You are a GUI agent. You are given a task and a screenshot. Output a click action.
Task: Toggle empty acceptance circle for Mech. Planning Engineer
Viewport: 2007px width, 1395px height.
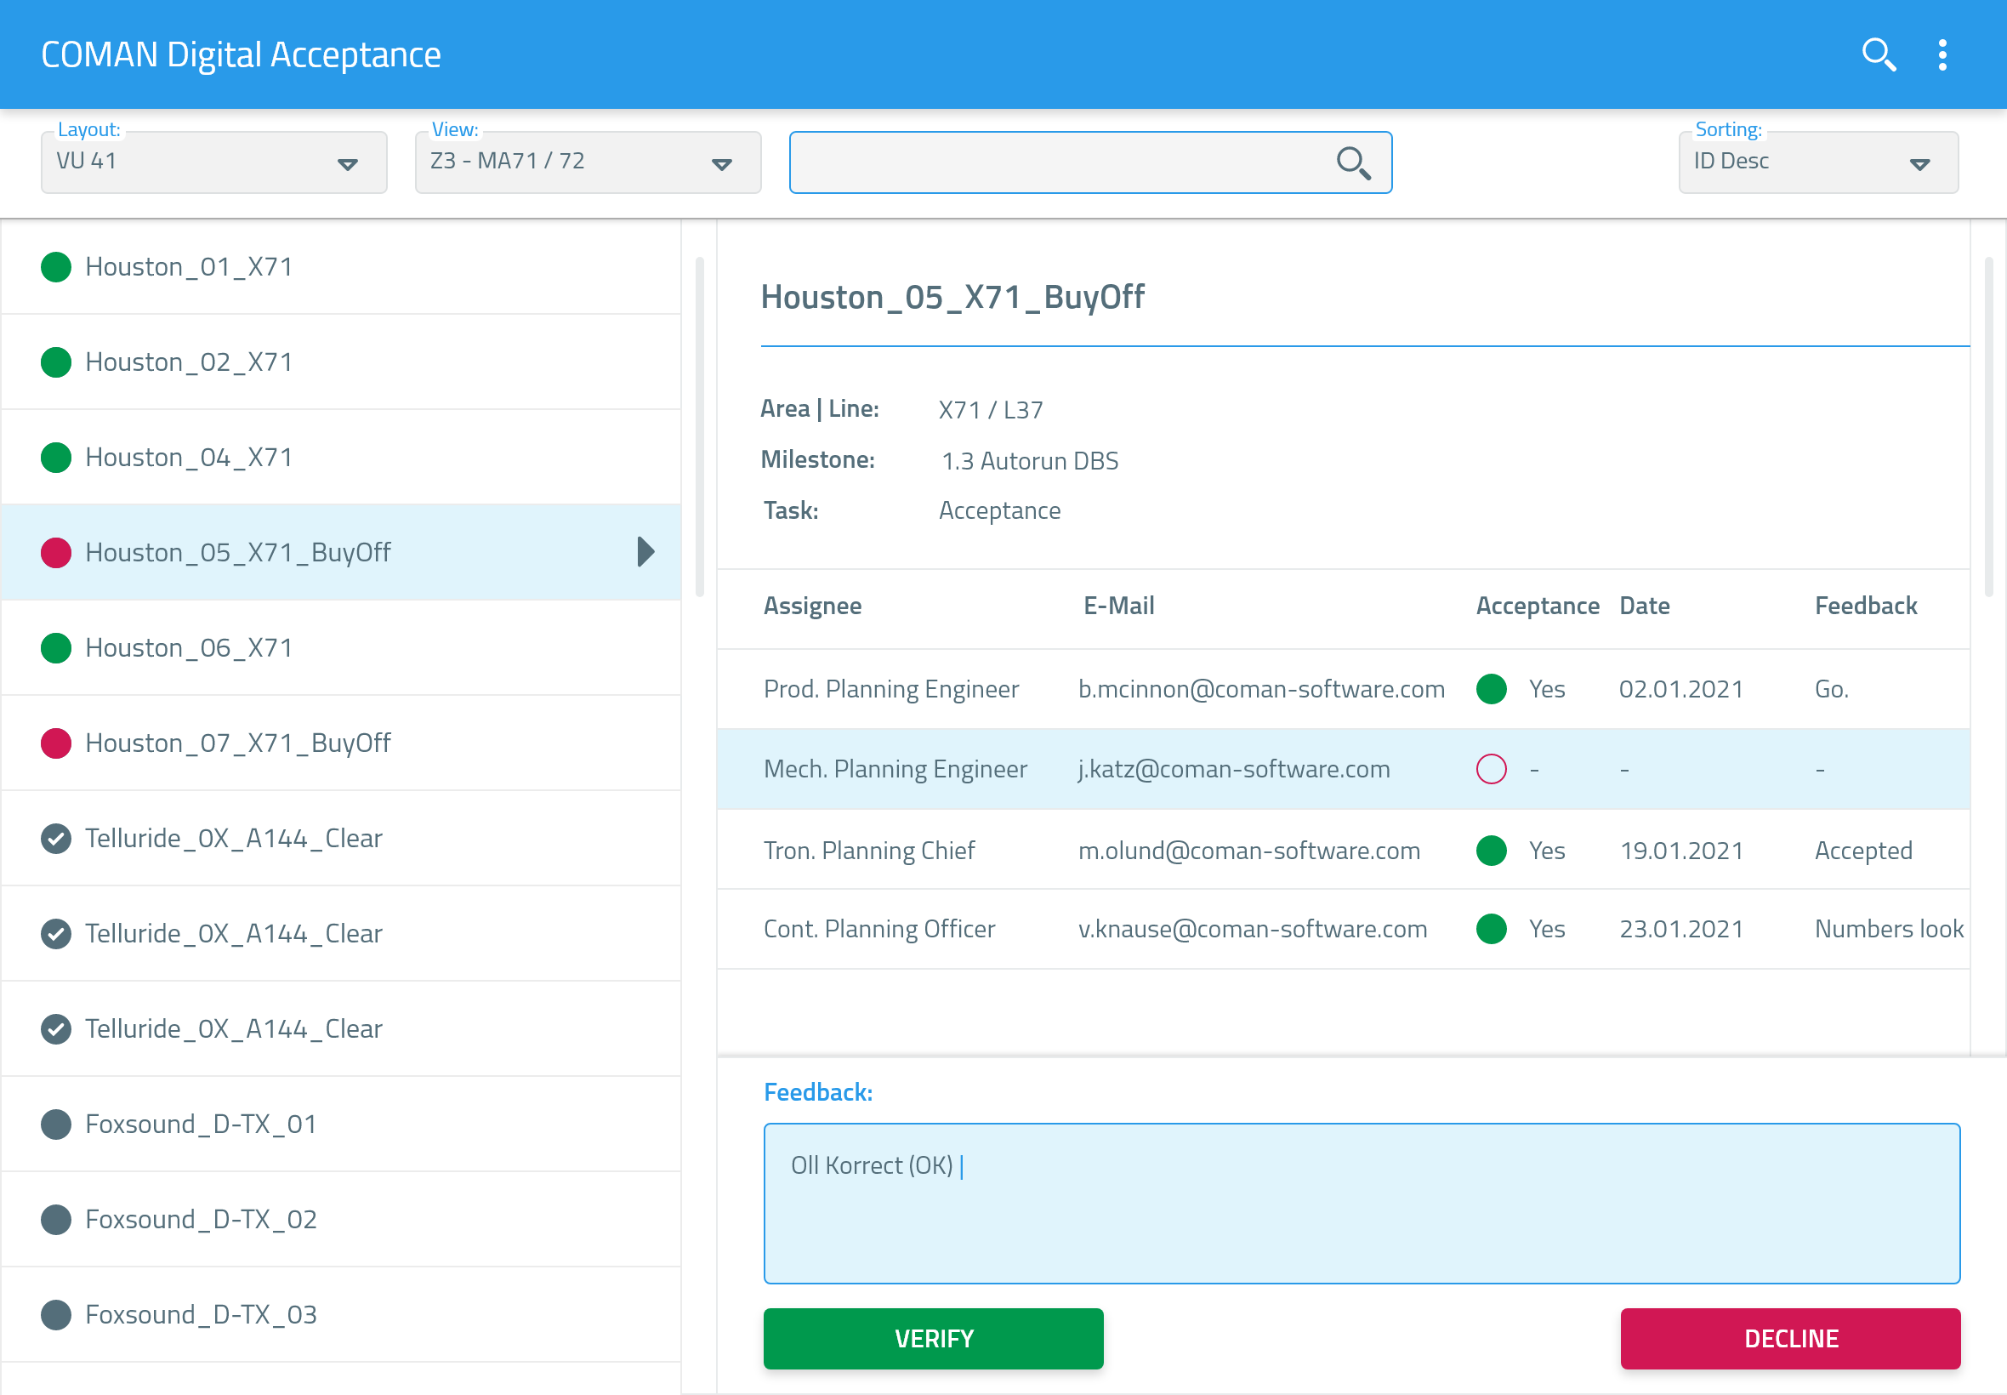pyautogui.click(x=1491, y=769)
